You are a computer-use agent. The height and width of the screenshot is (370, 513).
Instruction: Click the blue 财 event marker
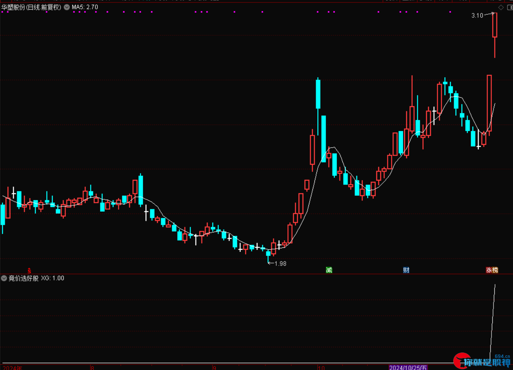tap(406, 270)
